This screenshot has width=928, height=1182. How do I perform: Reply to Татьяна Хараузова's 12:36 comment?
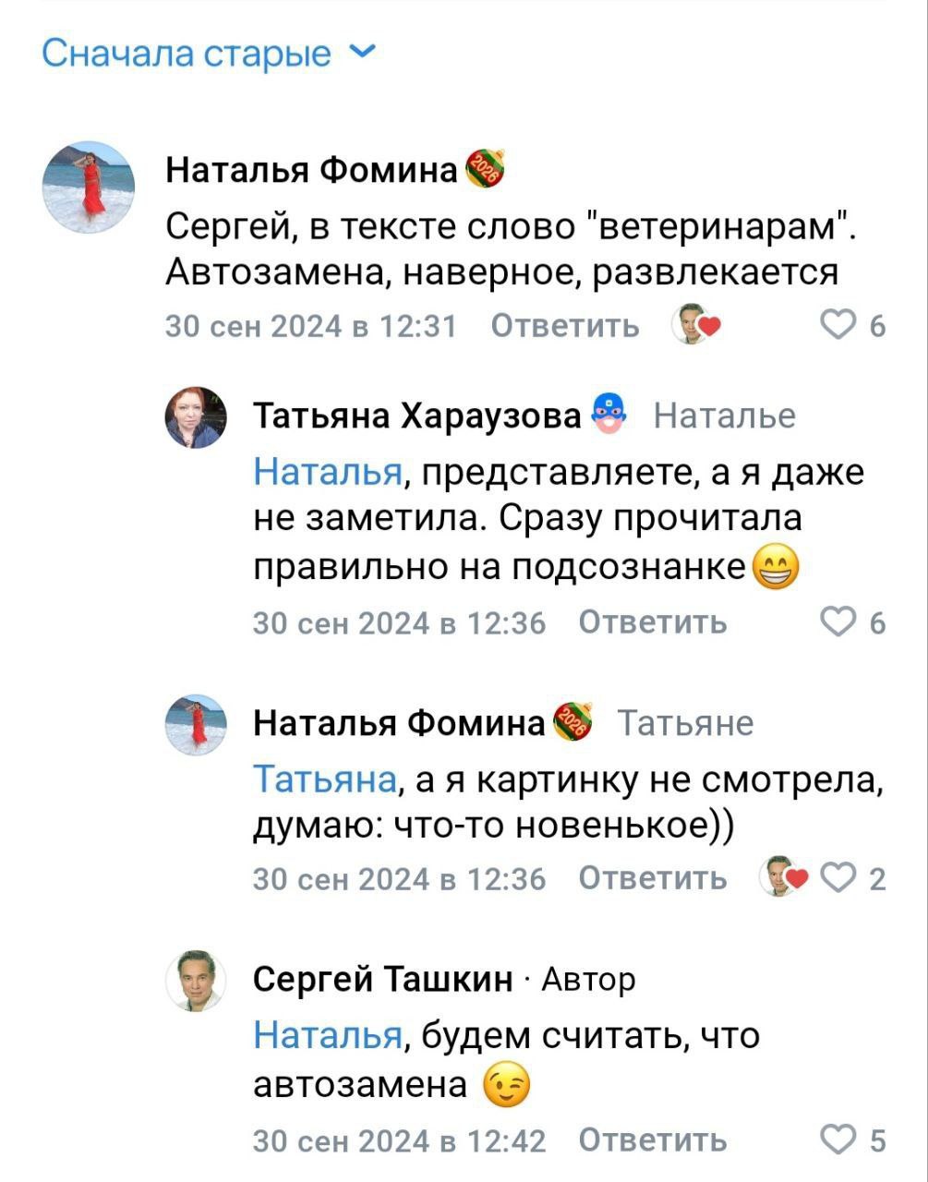[653, 623]
